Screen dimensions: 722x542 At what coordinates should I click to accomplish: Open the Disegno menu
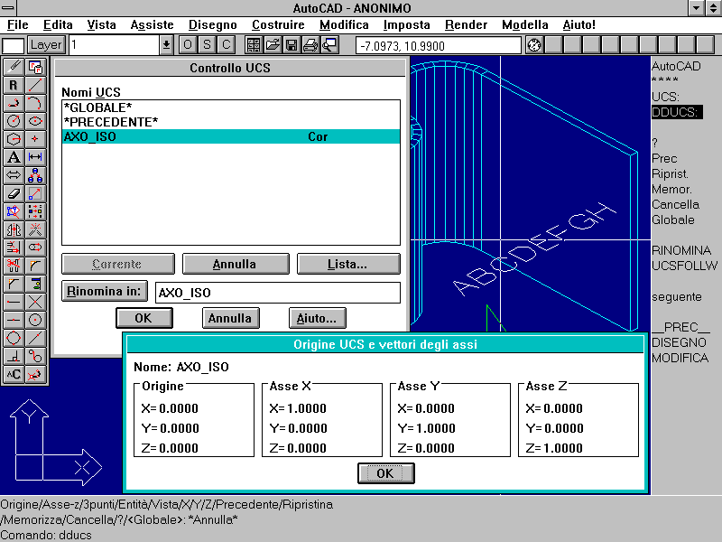tap(213, 25)
